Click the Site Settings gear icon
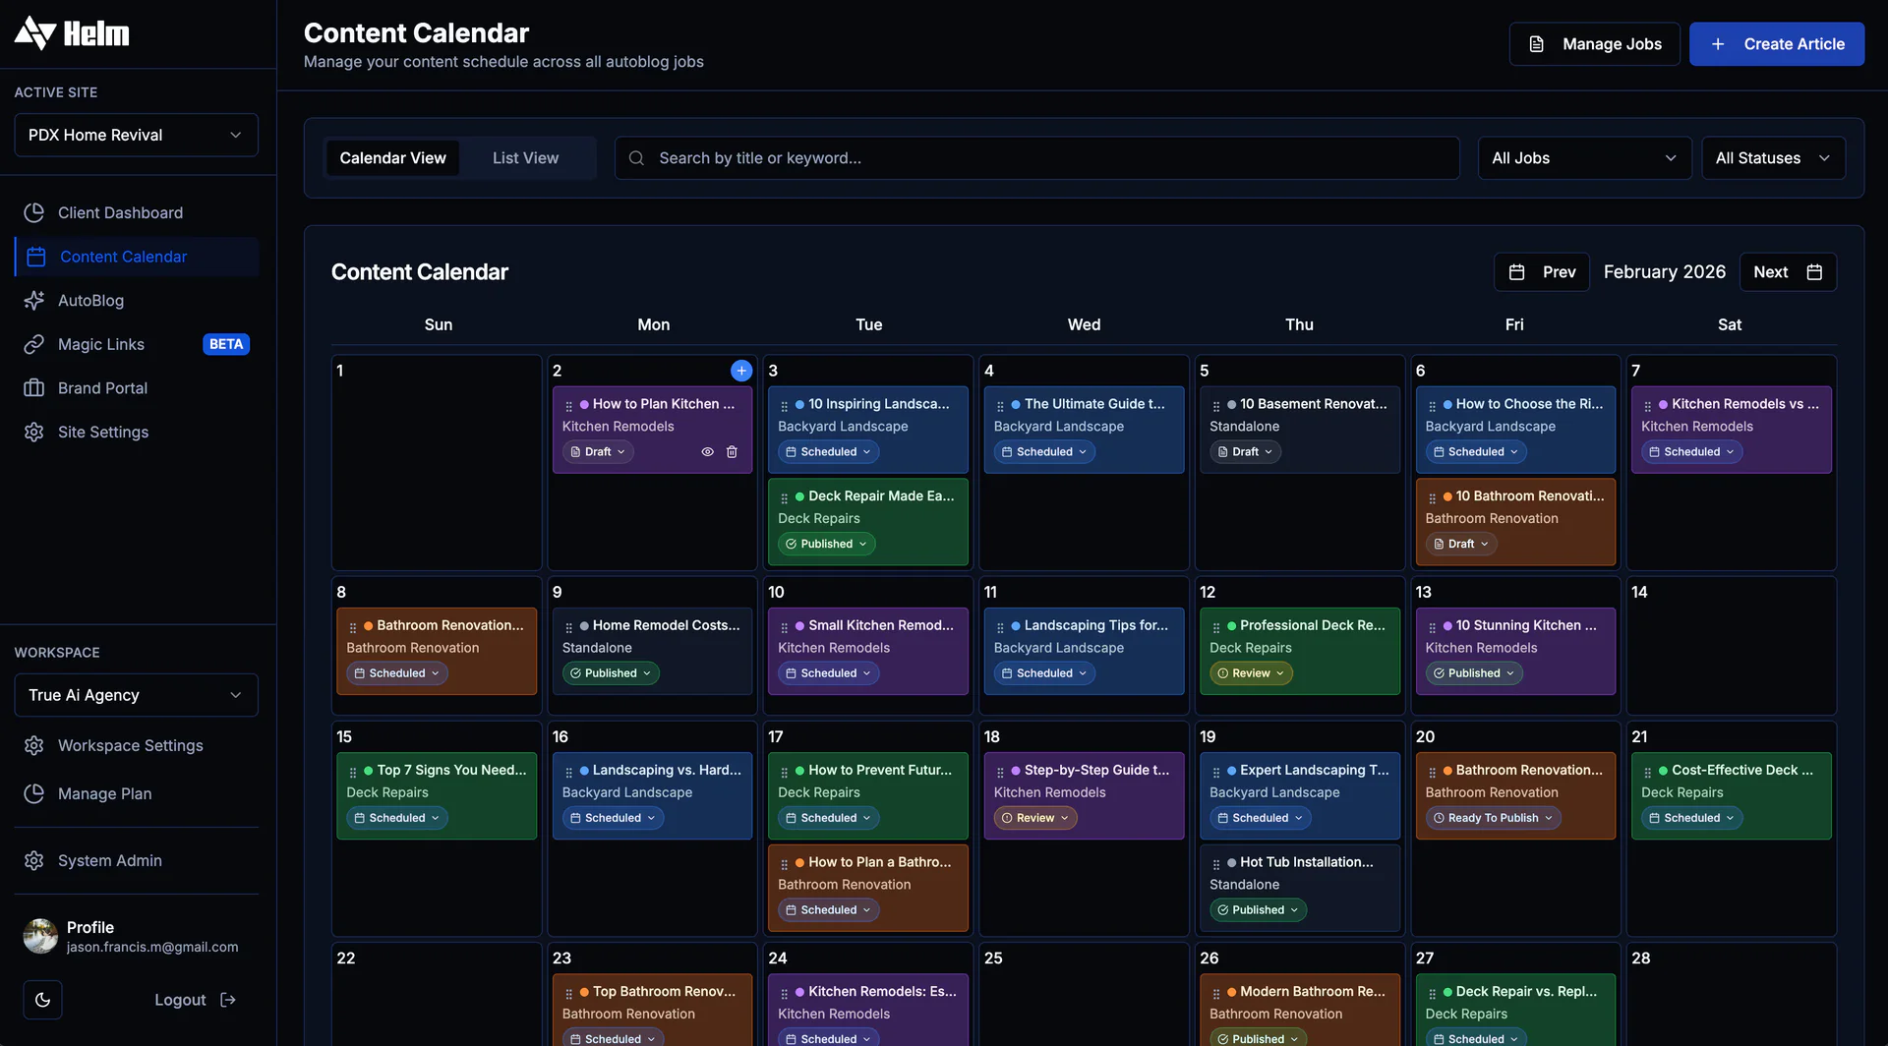The width and height of the screenshot is (1888, 1046). 34,433
